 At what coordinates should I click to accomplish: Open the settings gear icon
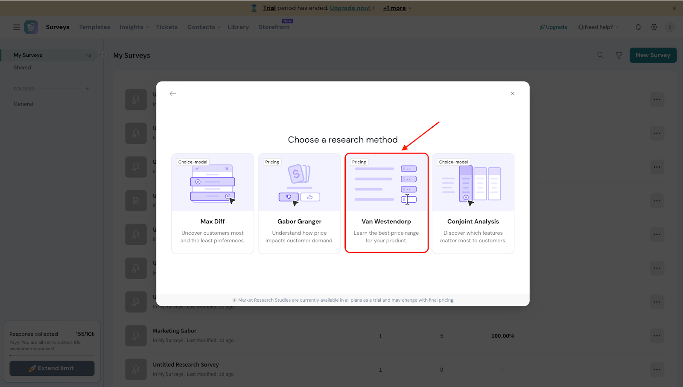tap(654, 27)
